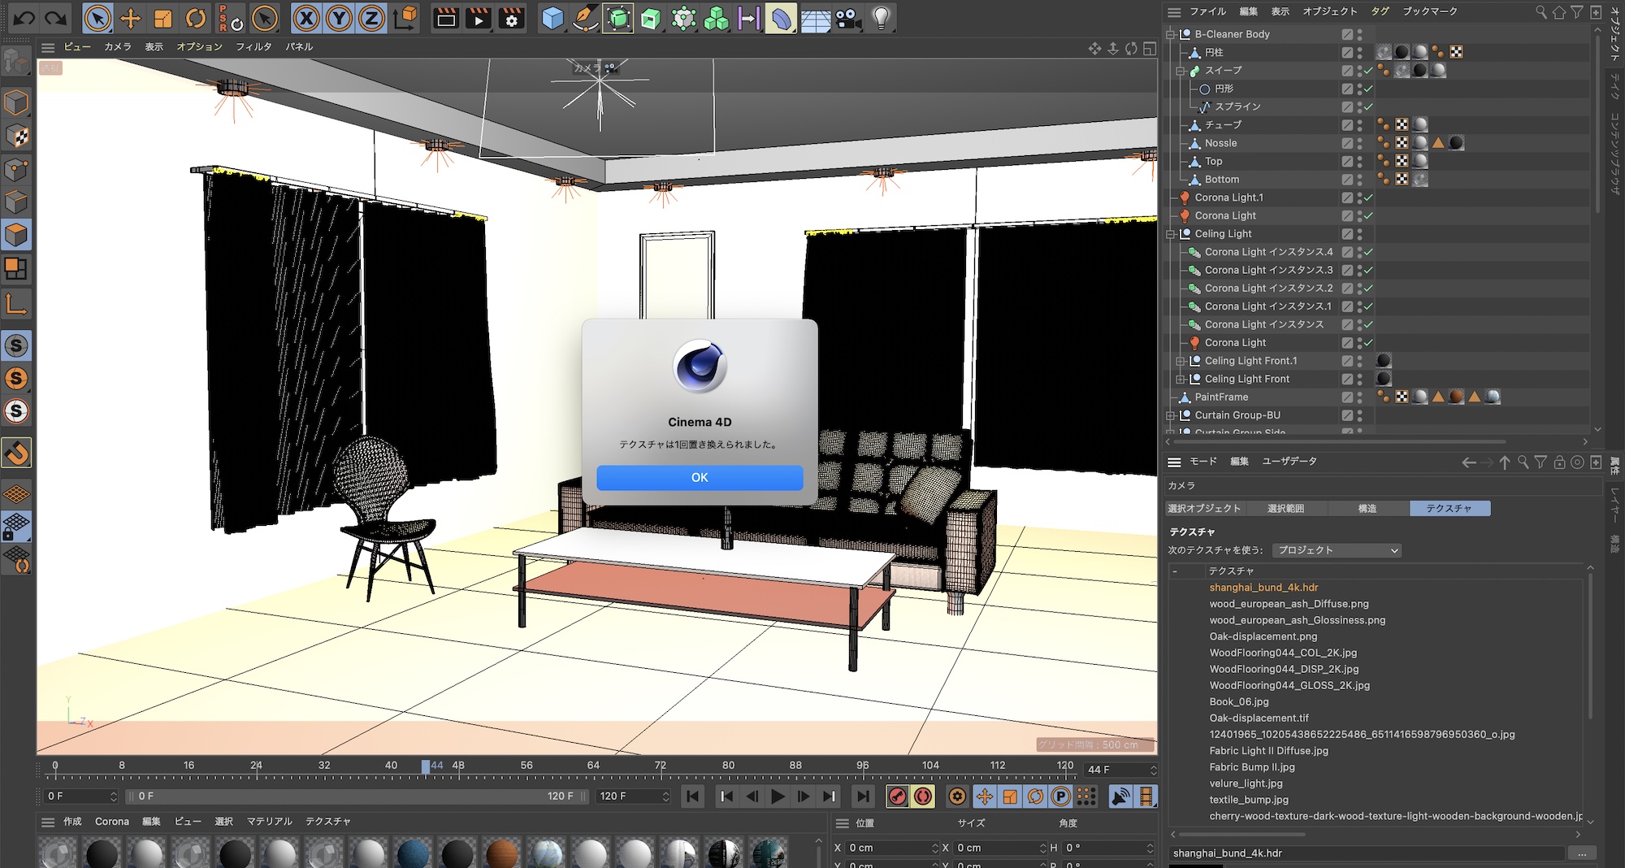
Task: Toggle the X axis lock
Action: click(x=306, y=18)
